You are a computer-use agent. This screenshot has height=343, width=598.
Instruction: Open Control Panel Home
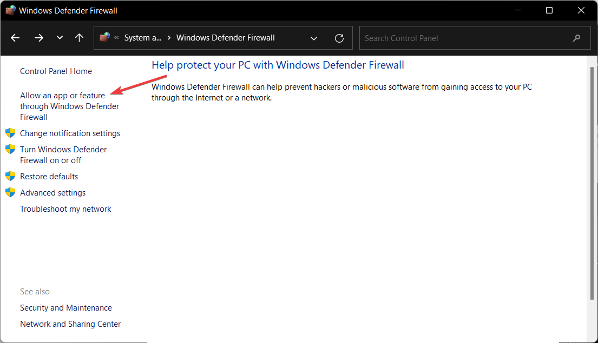(x=56, y=71)
